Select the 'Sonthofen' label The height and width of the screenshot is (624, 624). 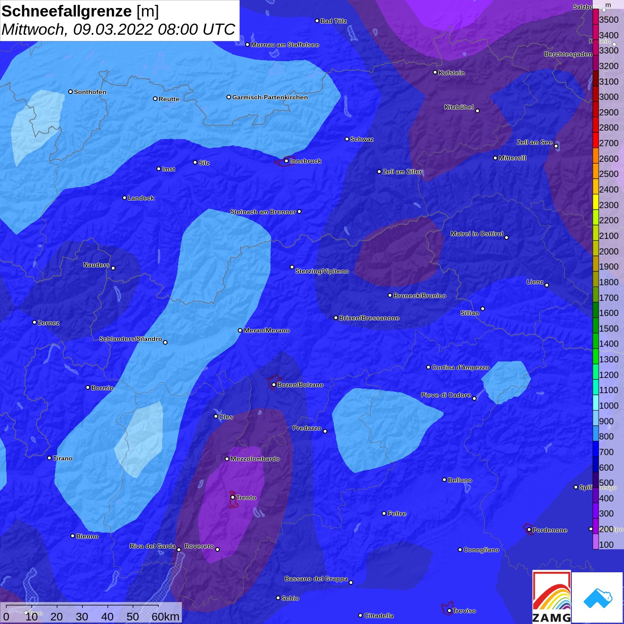click(90, 92)
